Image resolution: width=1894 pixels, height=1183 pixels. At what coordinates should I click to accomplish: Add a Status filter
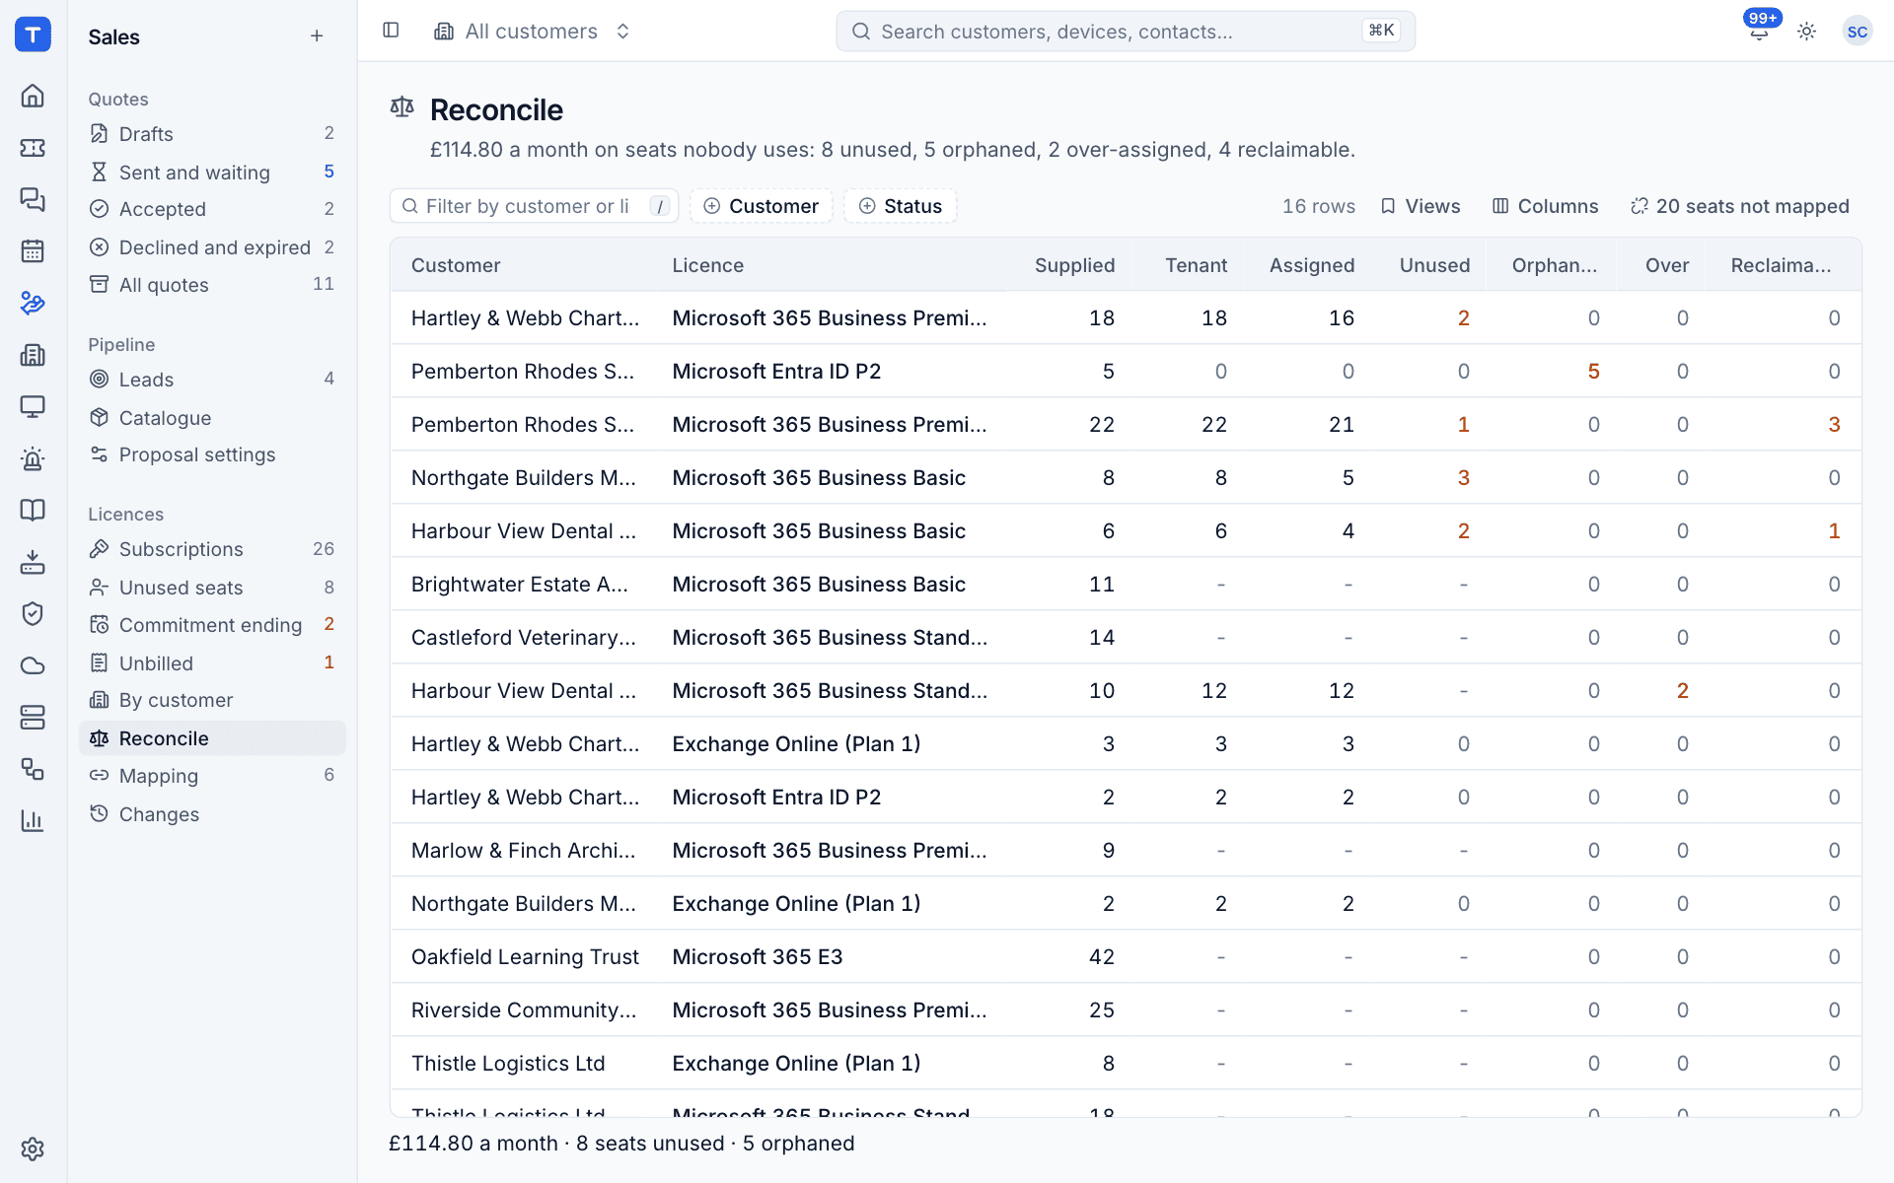coord(900,206)
